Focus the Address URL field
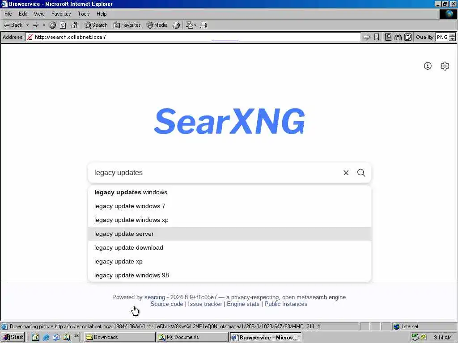The image size is (458, 343). click(x=193, y=37)
